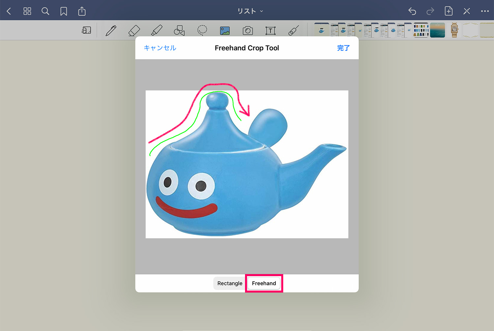494x331 pixels.
Task: Select the Laser pointer tool
Action: 293,31
